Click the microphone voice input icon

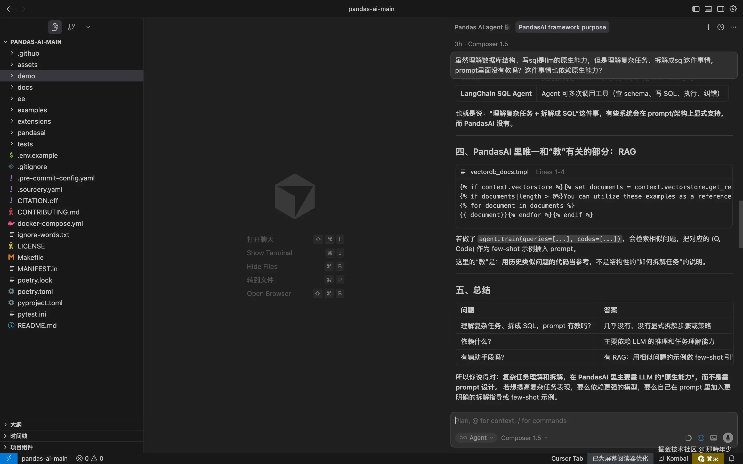728,438
